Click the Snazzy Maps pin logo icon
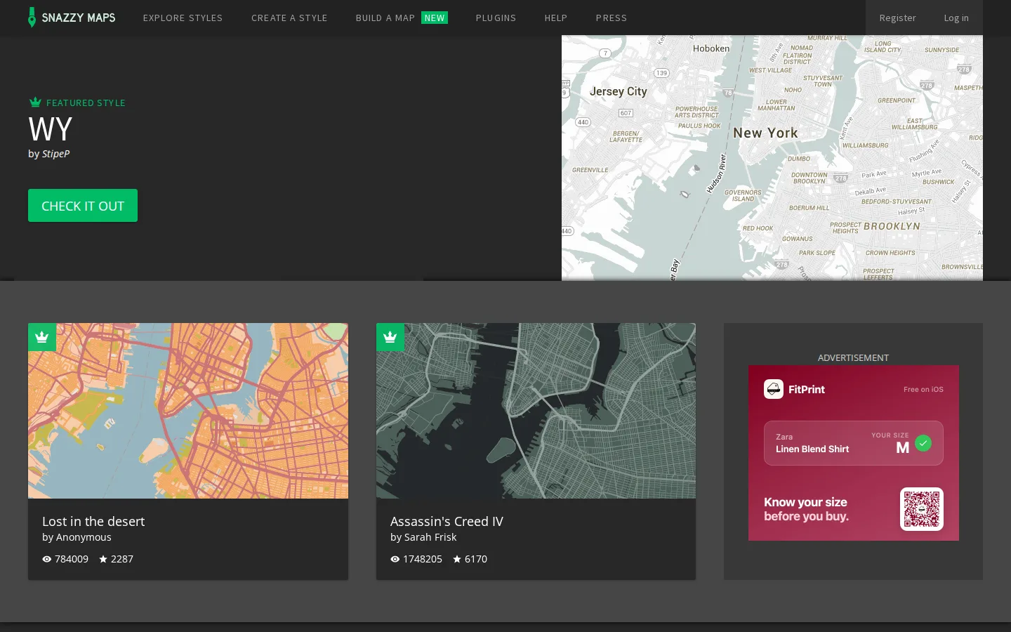This screenshot has width=1011, height=632. tap(32, 18)
